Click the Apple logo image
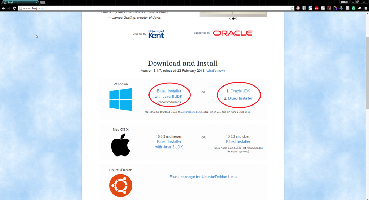Viewport: 369px width, 200px height. pyautogui.click(x=120, y=145)
